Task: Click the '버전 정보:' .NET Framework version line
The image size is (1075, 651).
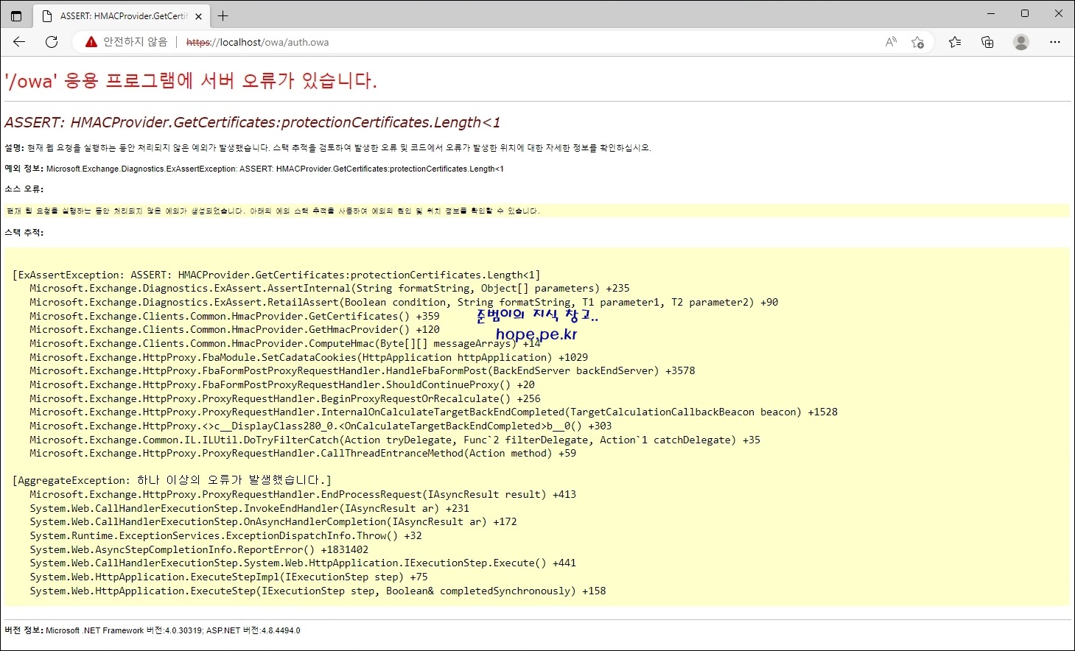Action: click(153, 630)
